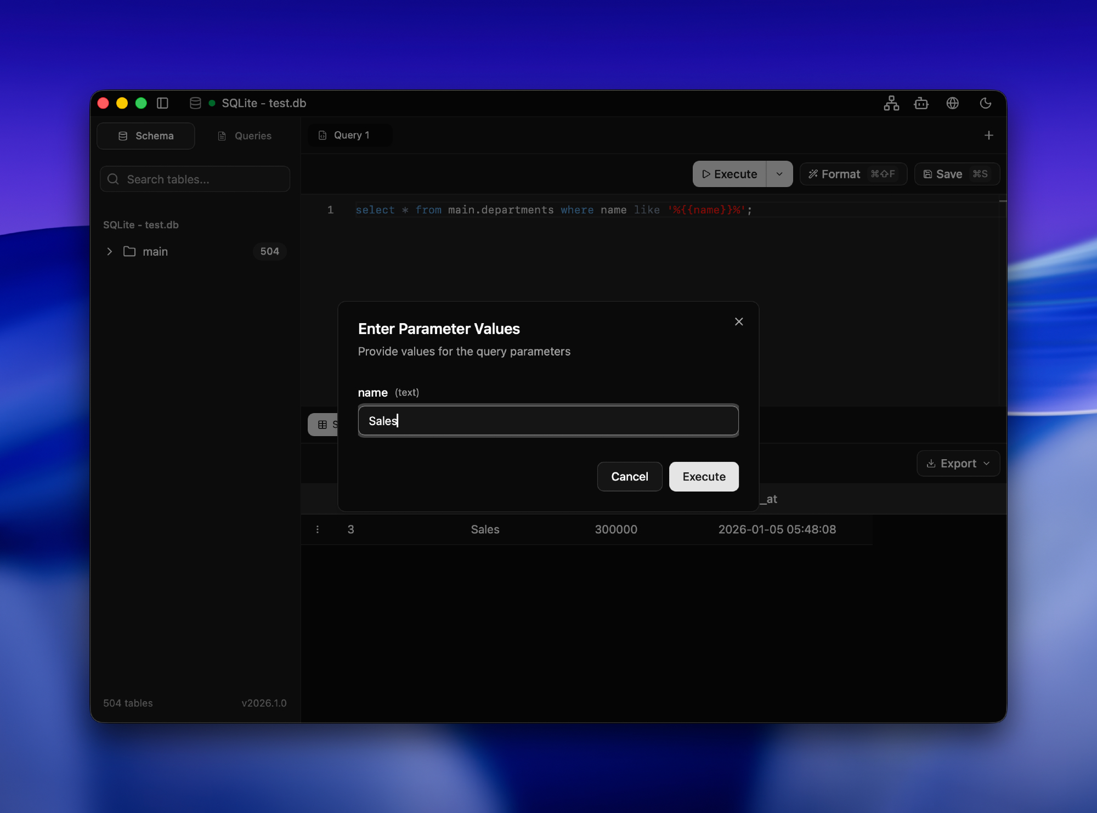The image size is (1097, 813).
Task: Open the schema diagram network icon
Action: [x=891, y=103]
